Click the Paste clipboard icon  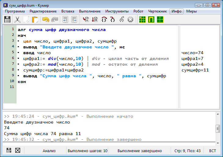[35, 19]
